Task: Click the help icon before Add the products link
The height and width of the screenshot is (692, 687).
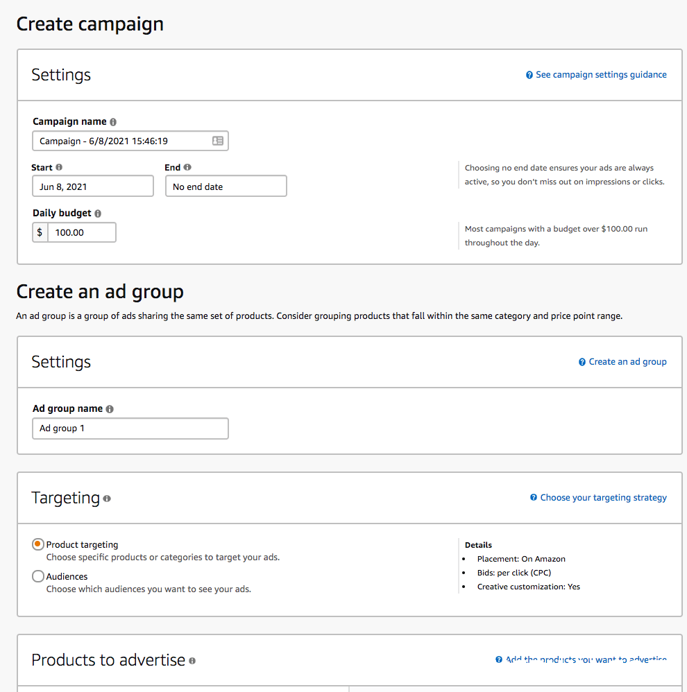Action: [499, 659]
